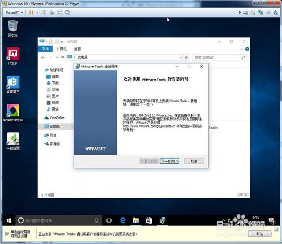Screen dimensions: 282x244
Task: Go up one folder level in Explorer
Action: click(63, 58)
